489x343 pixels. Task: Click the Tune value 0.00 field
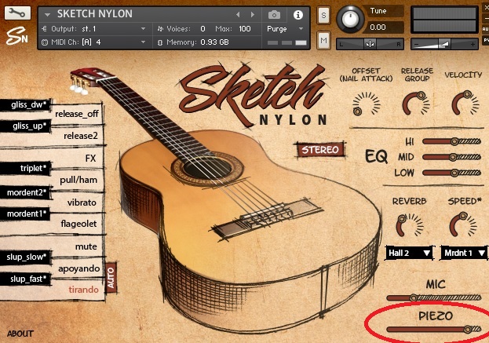point(384,27)
